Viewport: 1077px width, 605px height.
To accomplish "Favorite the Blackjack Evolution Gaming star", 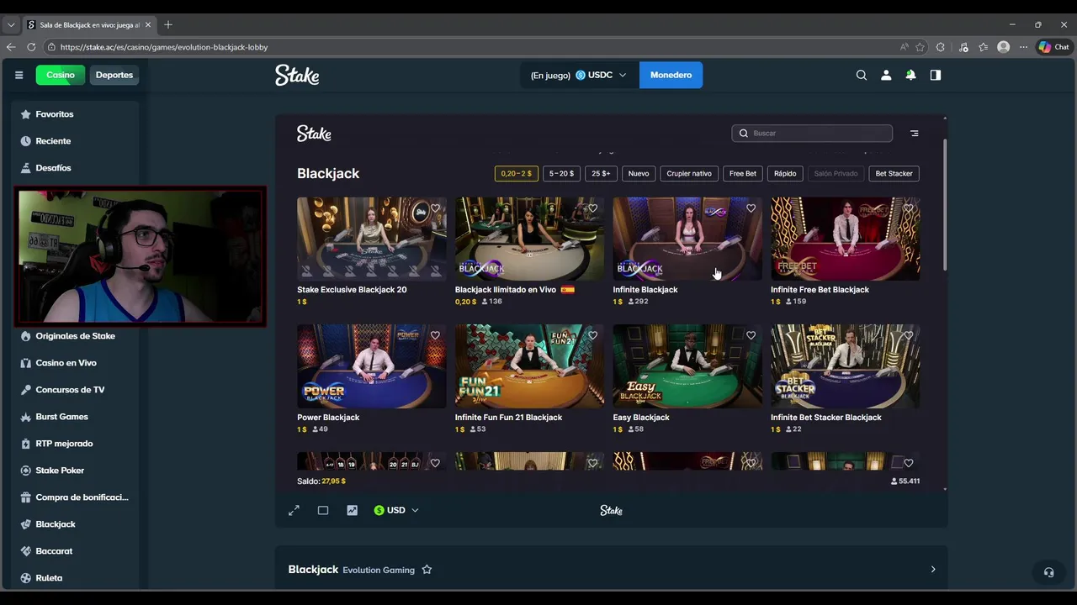I will tap(427, 570).
